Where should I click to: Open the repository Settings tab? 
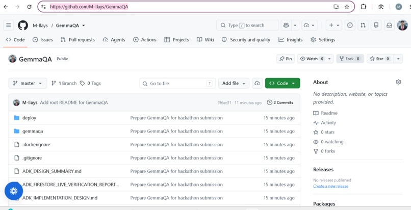click(x=323, y=40)
